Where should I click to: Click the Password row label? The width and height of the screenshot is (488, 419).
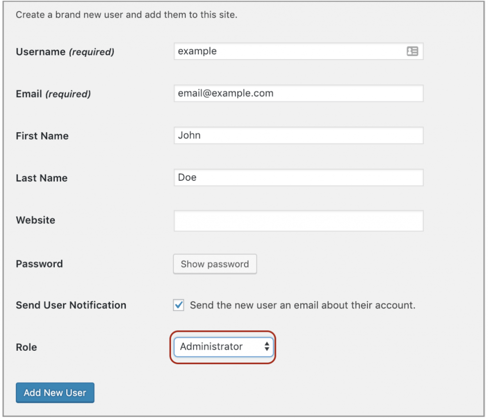click(39, 264)
